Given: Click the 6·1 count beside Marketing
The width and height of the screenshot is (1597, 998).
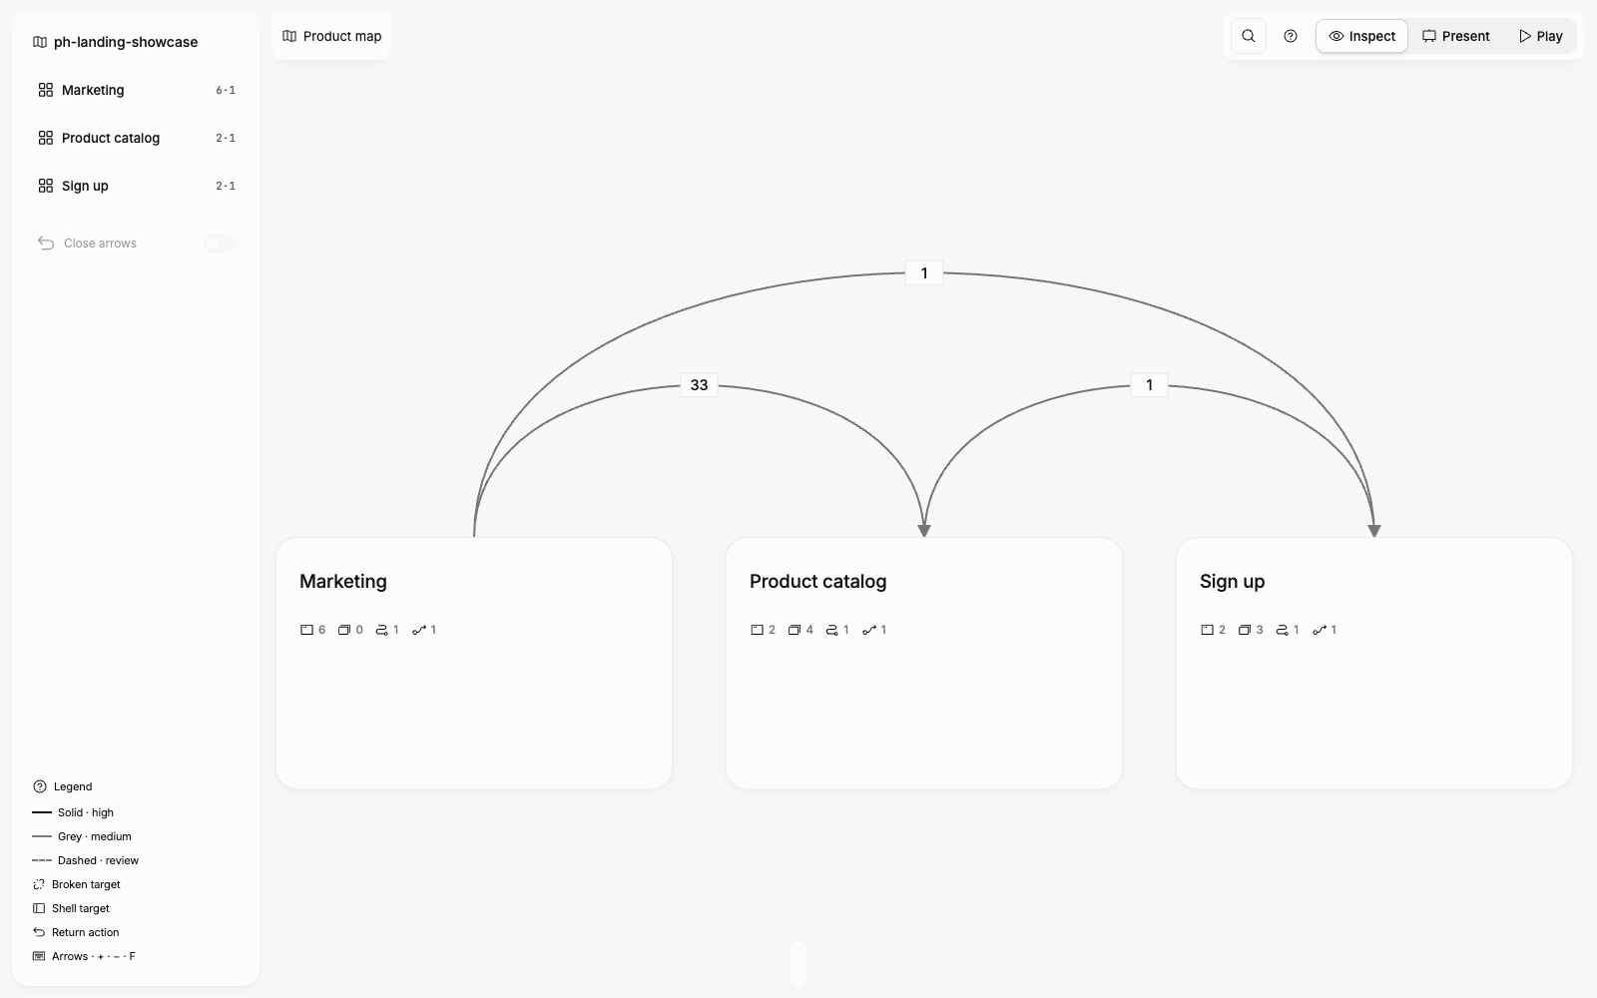Looking at the screenshot, I should pos(226,90).
